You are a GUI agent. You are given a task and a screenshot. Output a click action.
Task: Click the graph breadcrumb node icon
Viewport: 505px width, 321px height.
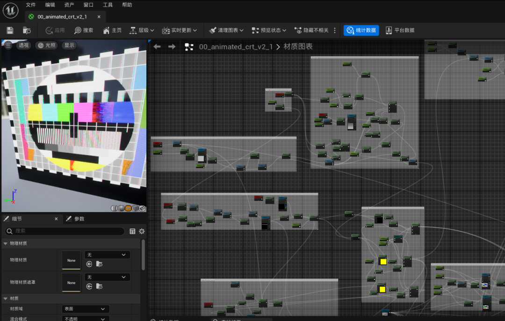189,47
